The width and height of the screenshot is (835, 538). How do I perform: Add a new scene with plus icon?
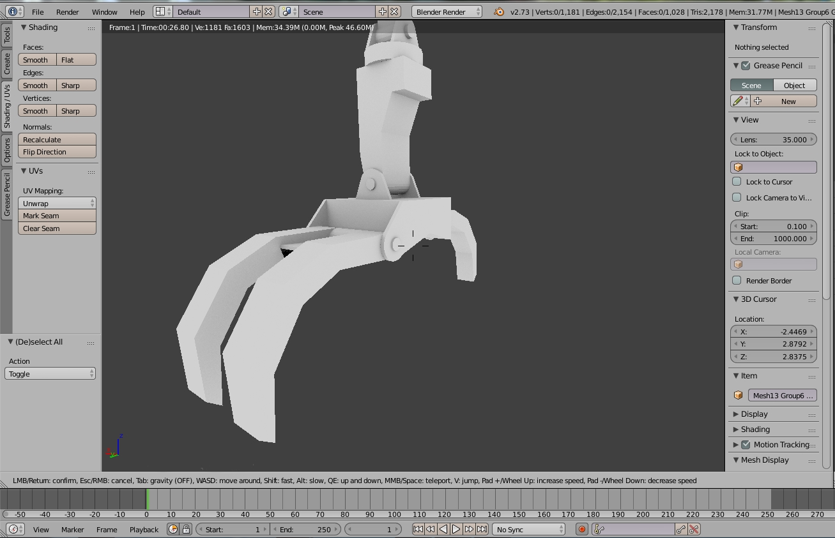click(382, 11)
